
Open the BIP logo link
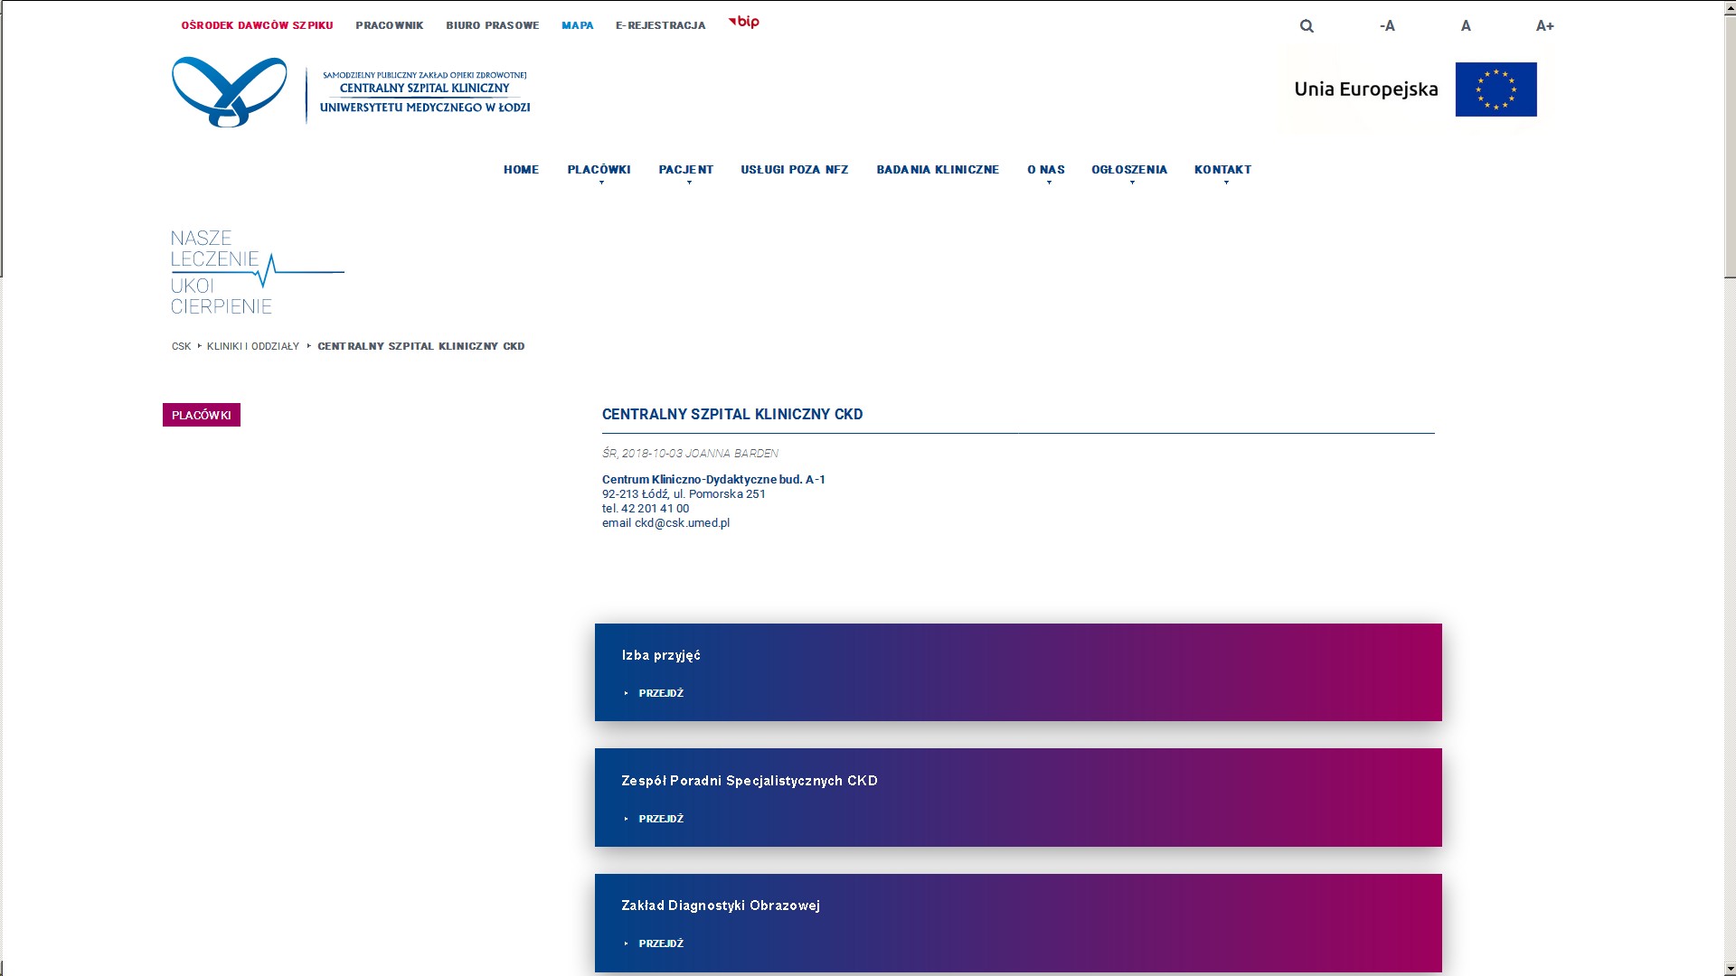[744, 22]
